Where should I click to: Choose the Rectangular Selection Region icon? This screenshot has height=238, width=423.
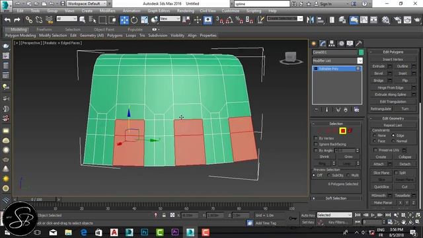102,20
